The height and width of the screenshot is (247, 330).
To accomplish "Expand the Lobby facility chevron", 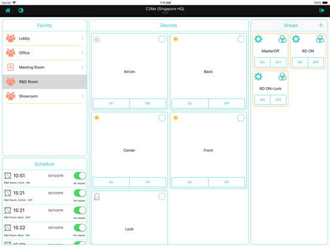I will [x=82, y=38].
